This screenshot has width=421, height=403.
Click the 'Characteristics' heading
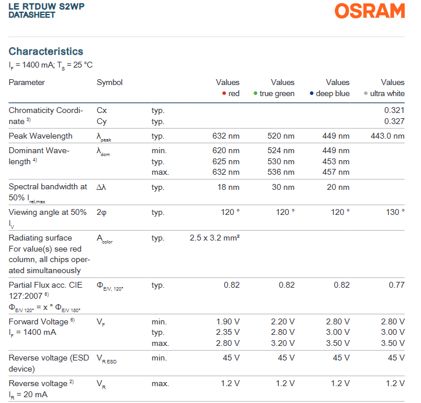[46, 51]
